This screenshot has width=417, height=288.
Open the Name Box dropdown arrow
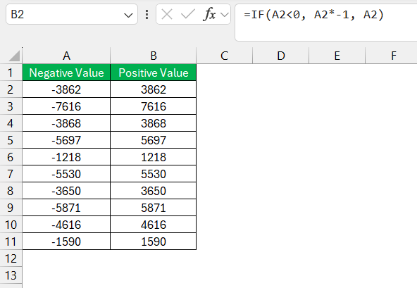(128, 15)
